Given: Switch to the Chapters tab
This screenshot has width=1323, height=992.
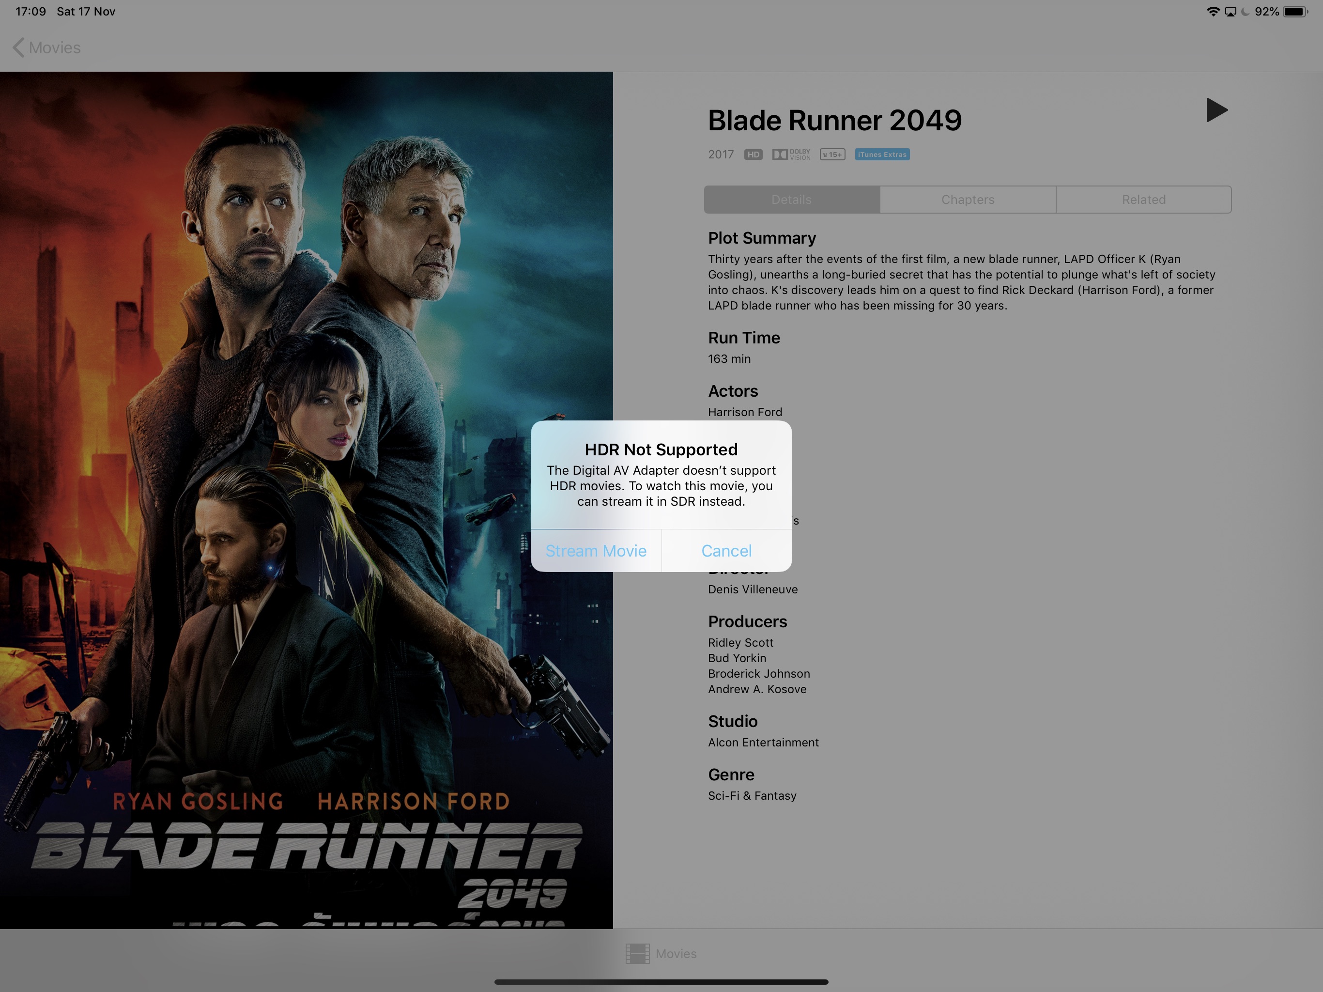Looking at the screenshot, I should 967,200.
